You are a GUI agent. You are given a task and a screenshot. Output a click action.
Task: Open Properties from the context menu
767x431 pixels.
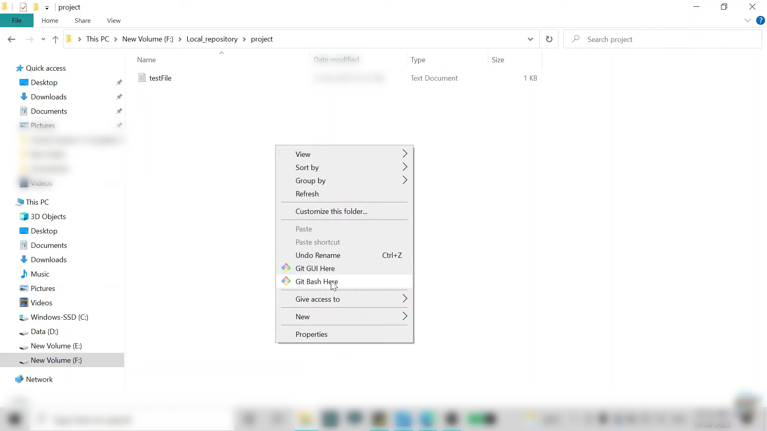click(x=344, y=334)
